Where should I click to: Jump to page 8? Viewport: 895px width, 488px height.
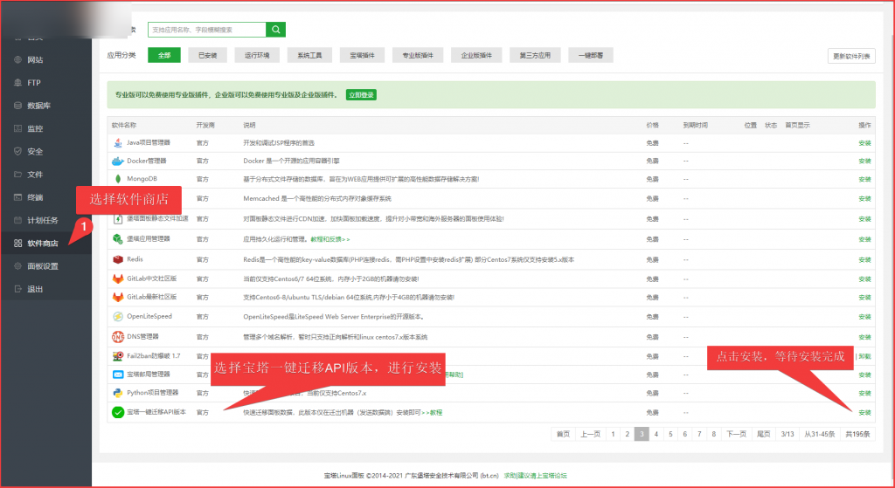(x=714, y=434)
